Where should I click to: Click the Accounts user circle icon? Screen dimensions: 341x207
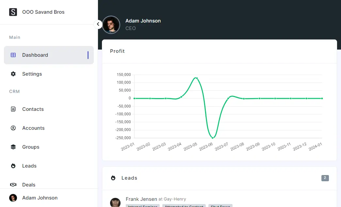coord(13,128)
